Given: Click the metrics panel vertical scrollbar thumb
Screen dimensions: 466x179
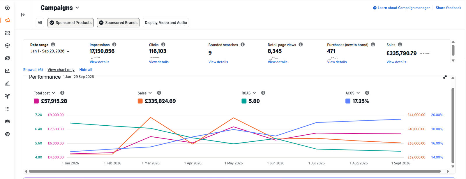Looking at the screenshot, I should click(x=453, y=50).
